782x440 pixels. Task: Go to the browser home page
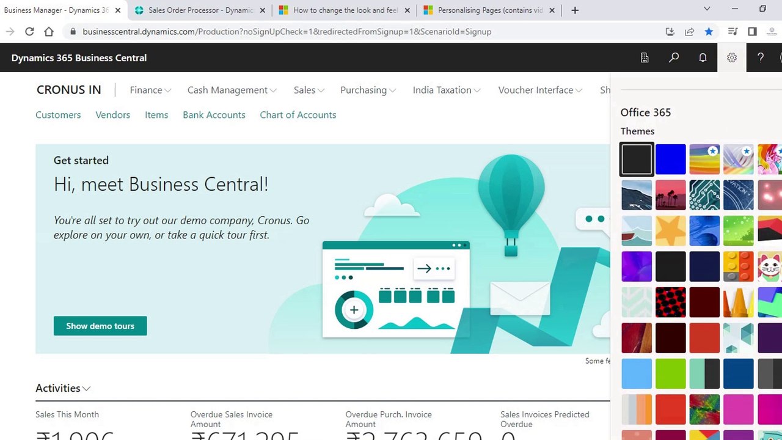tap(49, 31)
